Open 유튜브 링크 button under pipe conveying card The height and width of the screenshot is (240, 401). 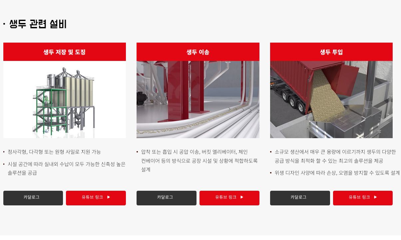(229, 198)
